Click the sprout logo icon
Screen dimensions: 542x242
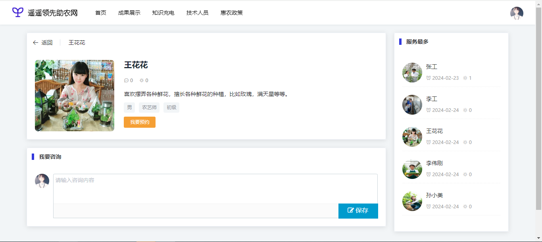[x=18, y=12]
